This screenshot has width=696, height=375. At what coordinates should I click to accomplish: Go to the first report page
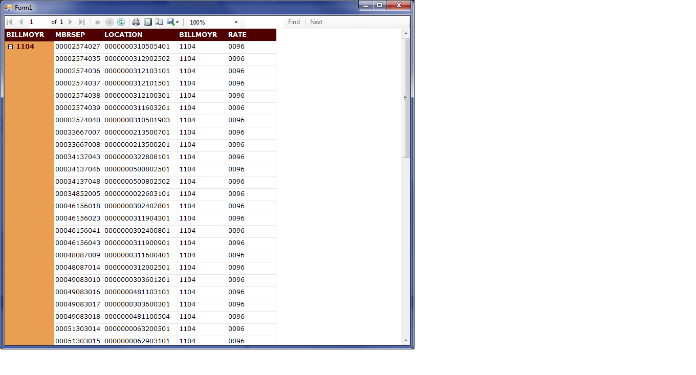9,22
